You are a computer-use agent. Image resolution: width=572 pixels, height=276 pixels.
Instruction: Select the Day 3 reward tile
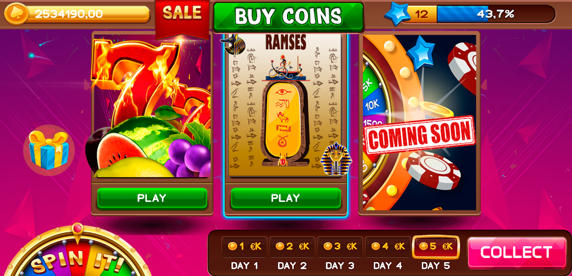pos(340,247)
